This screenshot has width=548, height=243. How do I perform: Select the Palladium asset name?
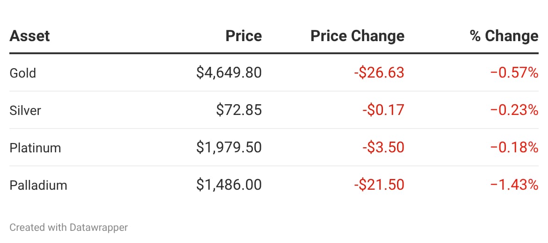(x=38, y=185)
